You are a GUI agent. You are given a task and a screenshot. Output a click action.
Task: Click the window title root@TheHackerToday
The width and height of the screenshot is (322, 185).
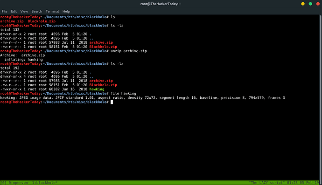[x=161, y=4]
